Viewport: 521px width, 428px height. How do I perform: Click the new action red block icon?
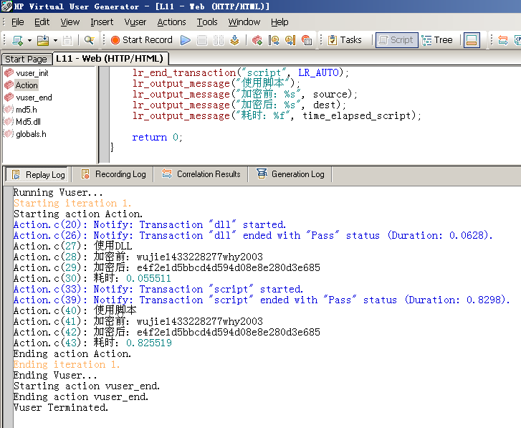click(257, 40)
